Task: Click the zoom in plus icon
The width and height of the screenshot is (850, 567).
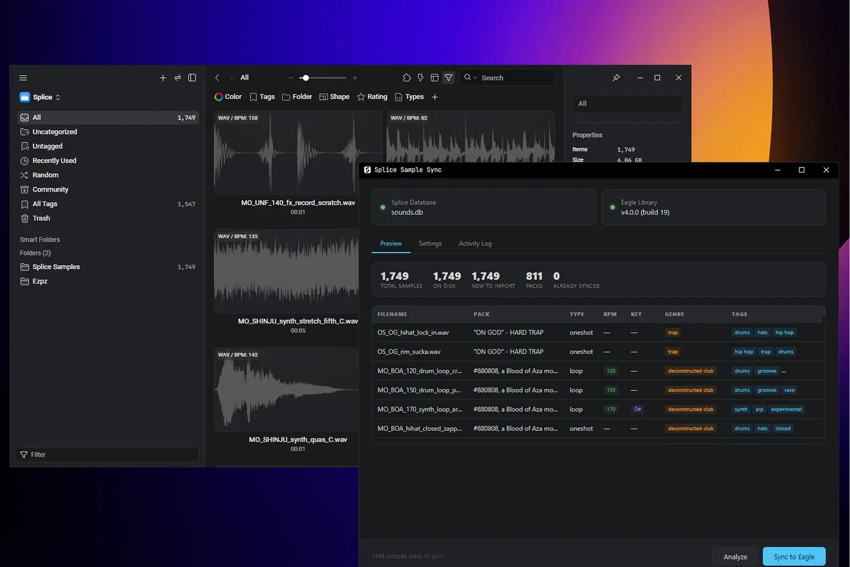Action: click(355, 78)
